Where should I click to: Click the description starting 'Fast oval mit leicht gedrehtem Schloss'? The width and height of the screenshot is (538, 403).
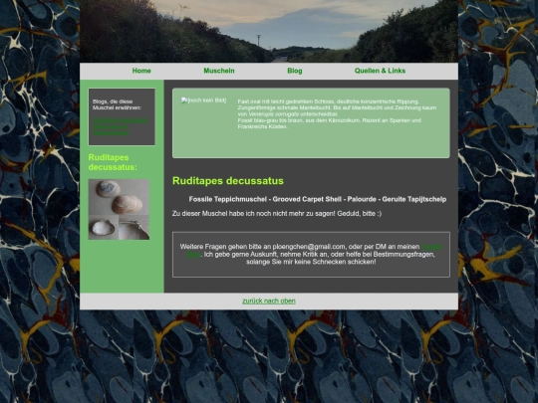337,114
